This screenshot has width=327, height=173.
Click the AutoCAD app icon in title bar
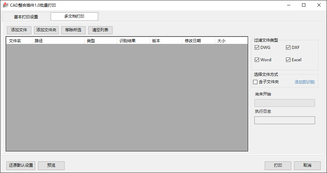pyautogui.click(x=5, y=5)
